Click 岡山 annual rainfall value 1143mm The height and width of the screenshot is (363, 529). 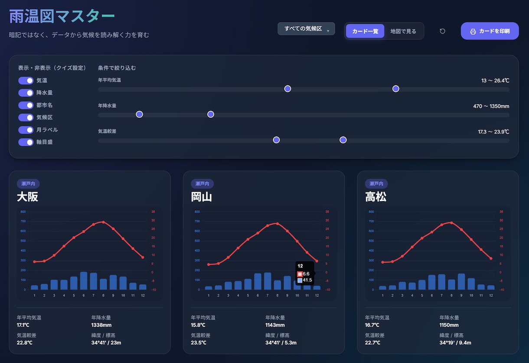pos(275,325)
